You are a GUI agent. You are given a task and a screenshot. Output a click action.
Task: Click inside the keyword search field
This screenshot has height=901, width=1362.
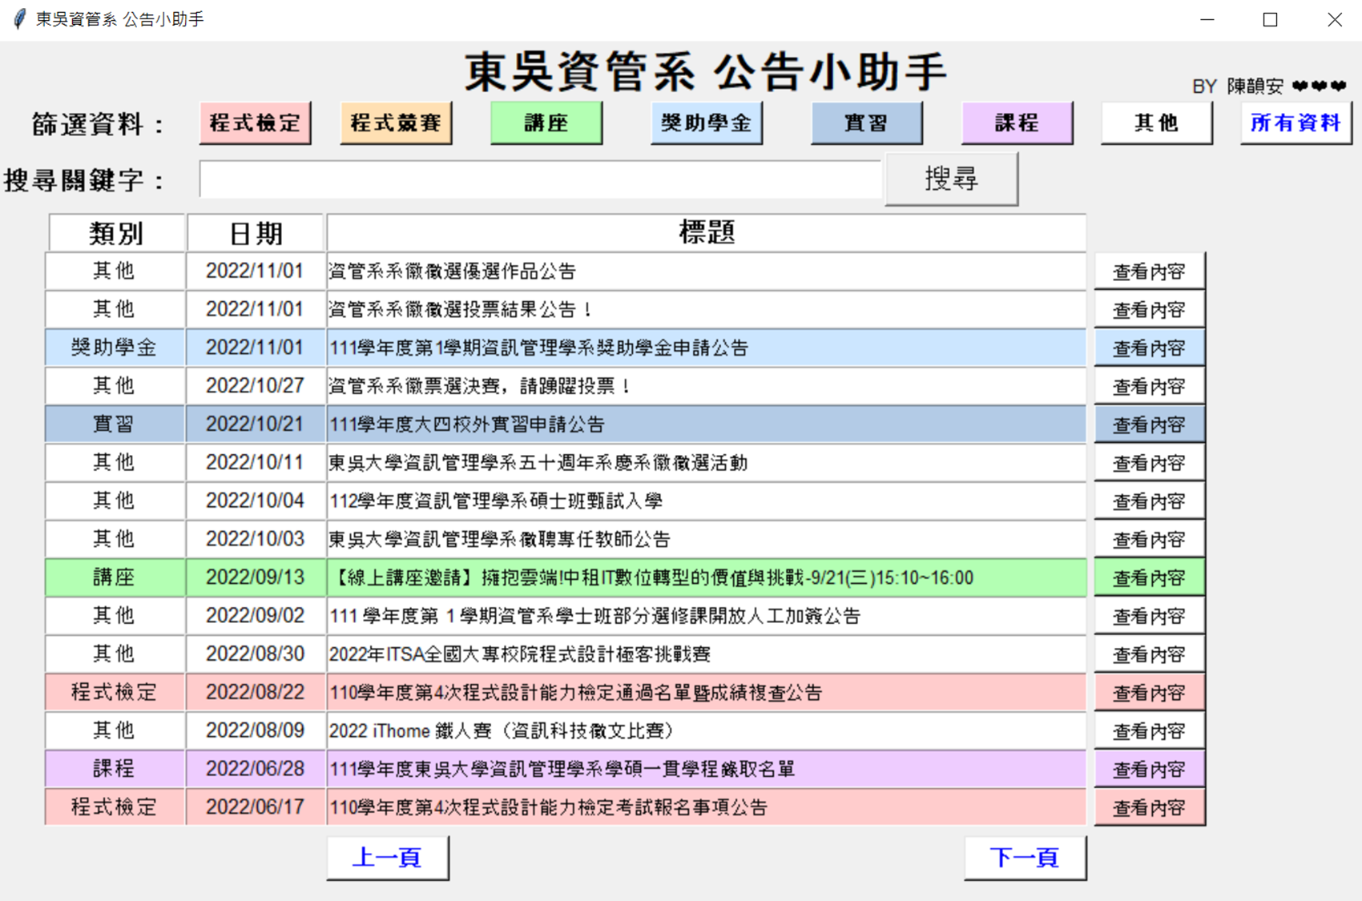coord(541,180)
